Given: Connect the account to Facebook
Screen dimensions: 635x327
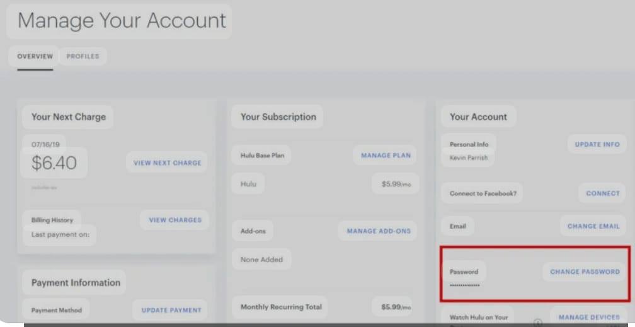Looking at the screenshot, I should tap(603, 193).
